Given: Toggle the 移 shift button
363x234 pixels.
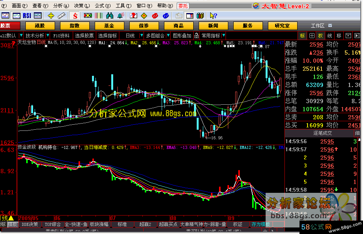Looking at the screenshot, I should click(339, 36).
